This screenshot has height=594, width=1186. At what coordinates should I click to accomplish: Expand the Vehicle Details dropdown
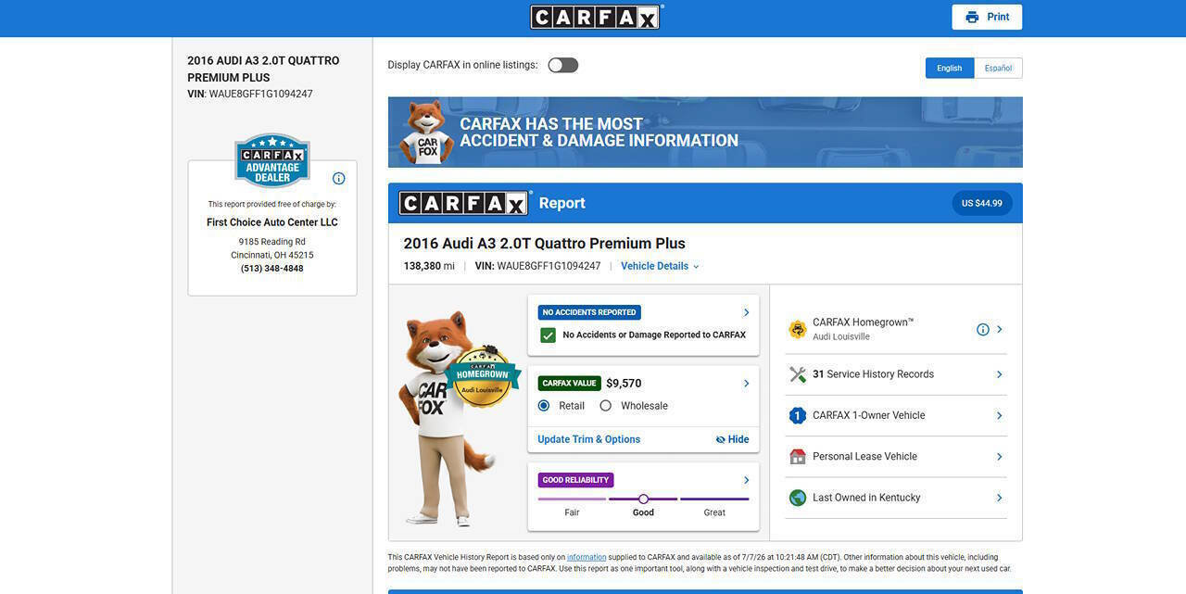(x=660, y=266)
